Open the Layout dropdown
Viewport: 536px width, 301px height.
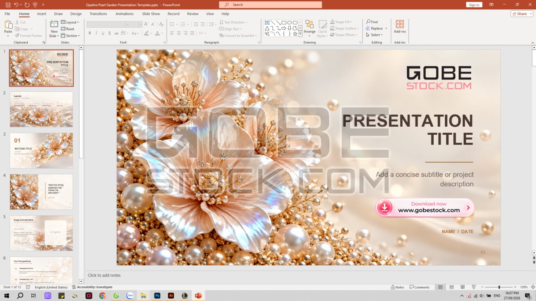70,22
